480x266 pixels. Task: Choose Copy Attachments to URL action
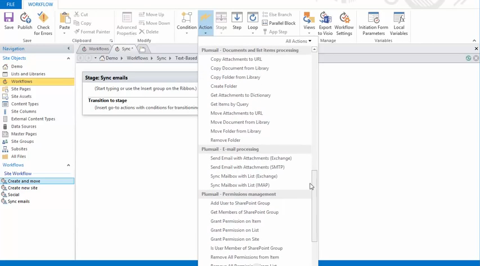[236, 59]
